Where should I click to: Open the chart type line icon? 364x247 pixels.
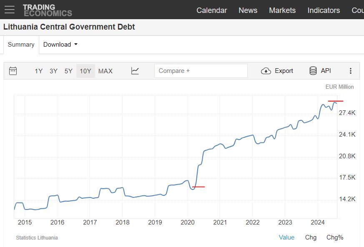tap(135, 71)
